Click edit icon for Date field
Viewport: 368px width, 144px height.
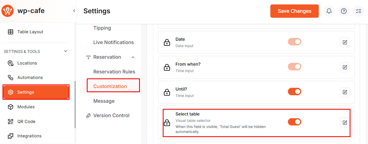[x=345, y=42]
